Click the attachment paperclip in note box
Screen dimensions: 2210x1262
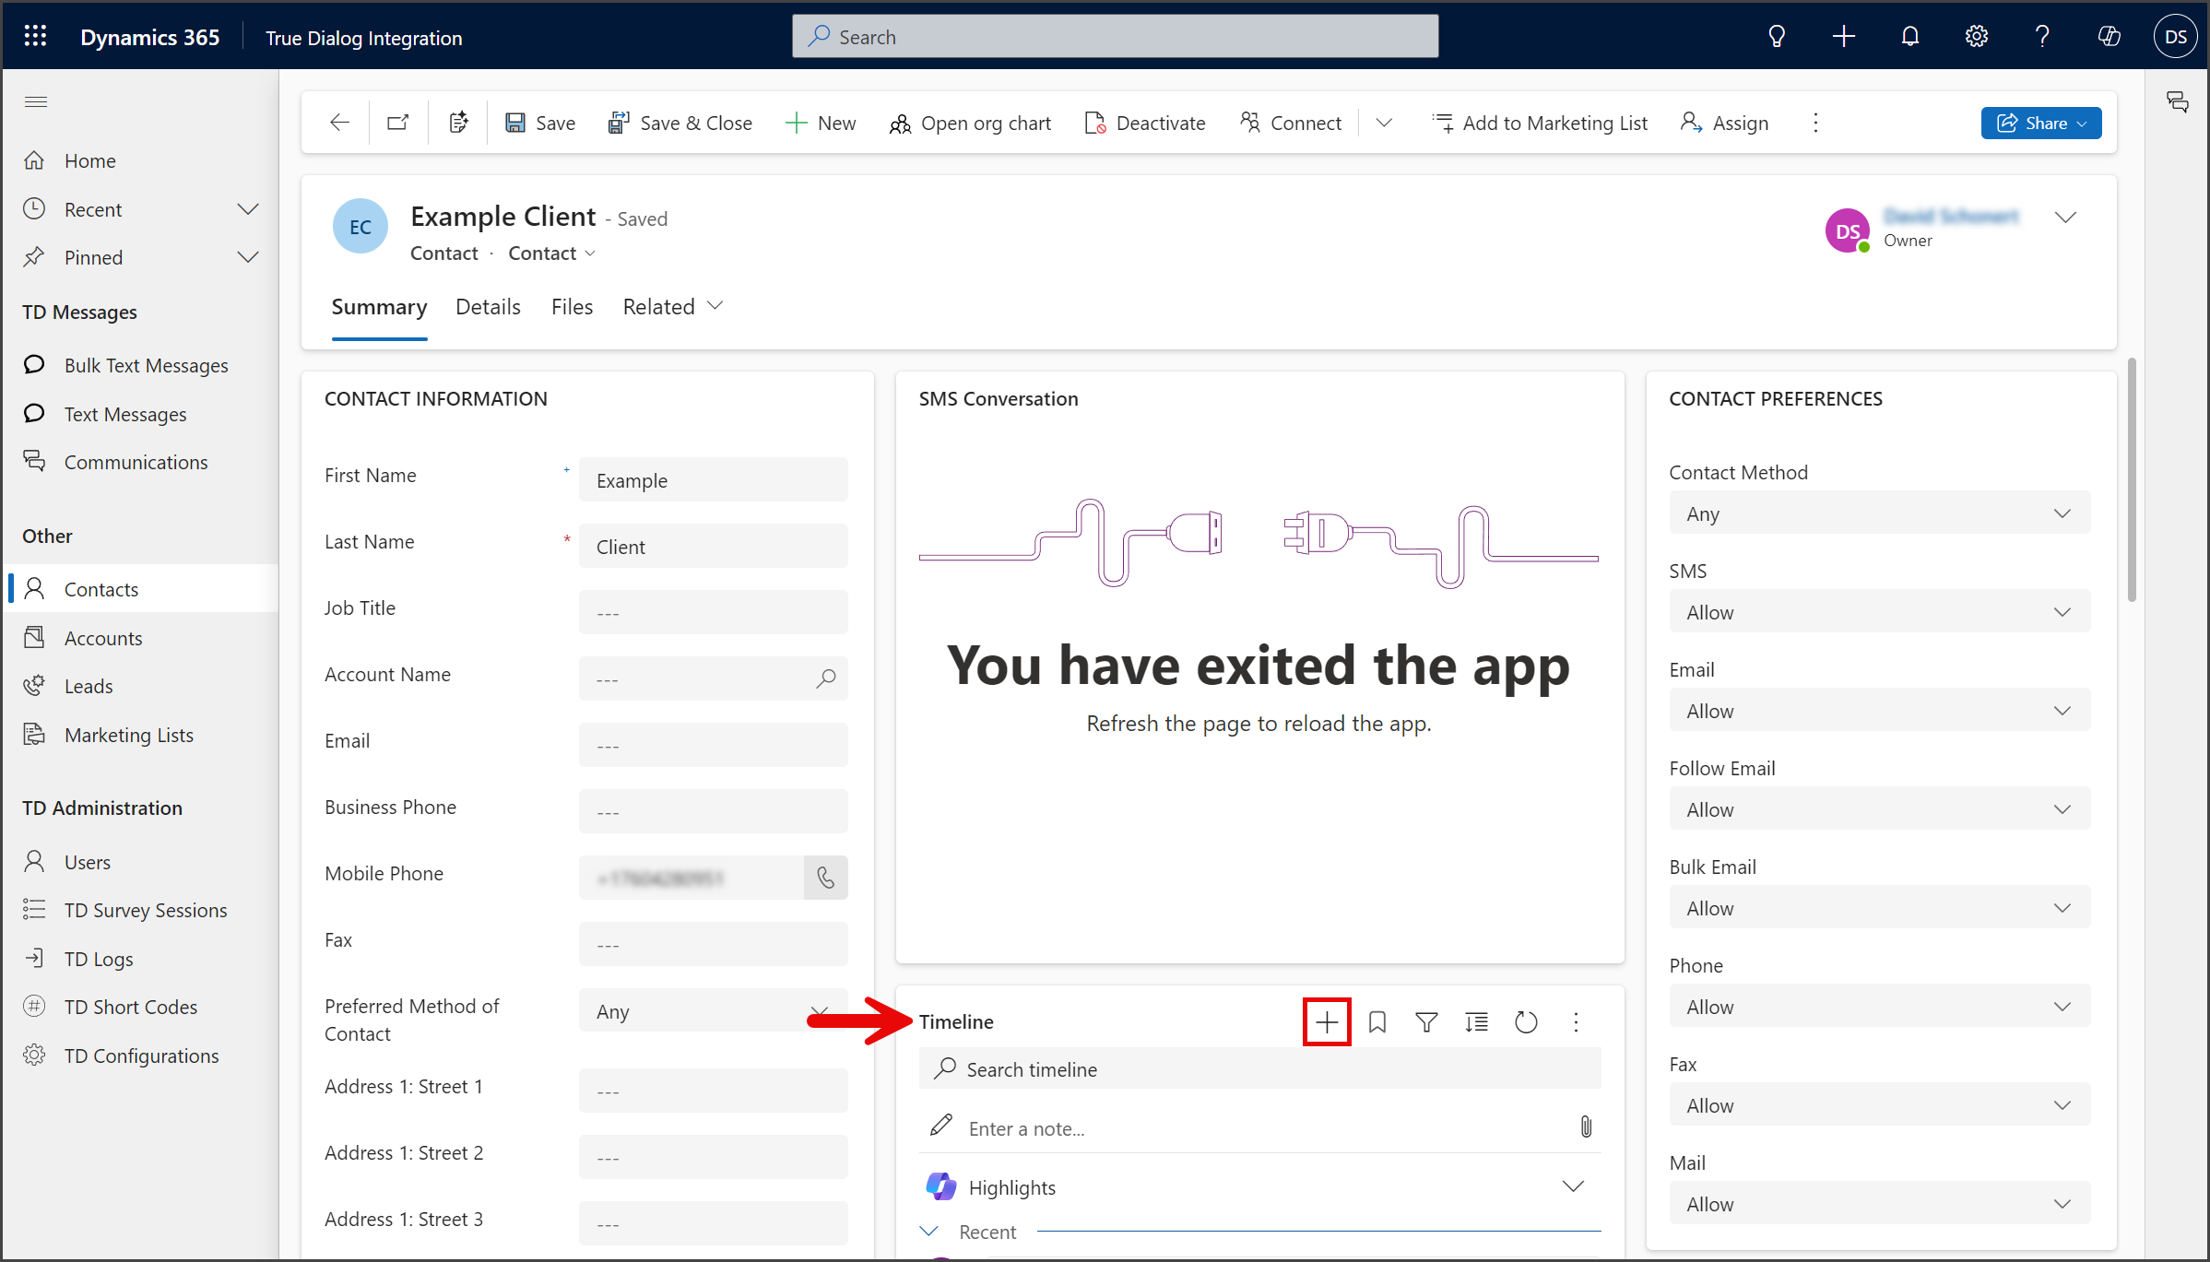(x=1586, y=1127)
